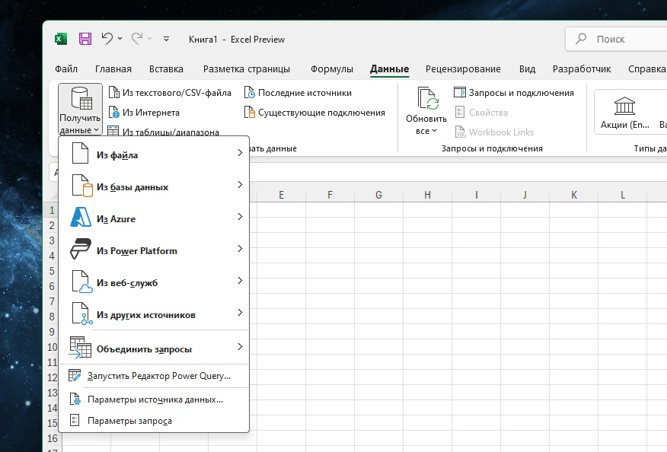The height and width of the screenshot is (452, 667).
Task: Show Запросы и подключения pane
Action: coord(514,93)
